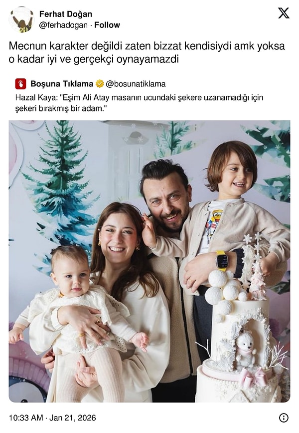Click the yellow smartwatch in the photo

pyautogui.click(x=222, y=261)
